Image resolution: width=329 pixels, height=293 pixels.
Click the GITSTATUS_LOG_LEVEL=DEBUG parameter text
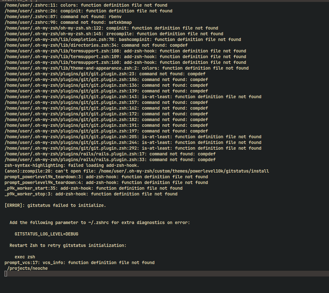46,234
